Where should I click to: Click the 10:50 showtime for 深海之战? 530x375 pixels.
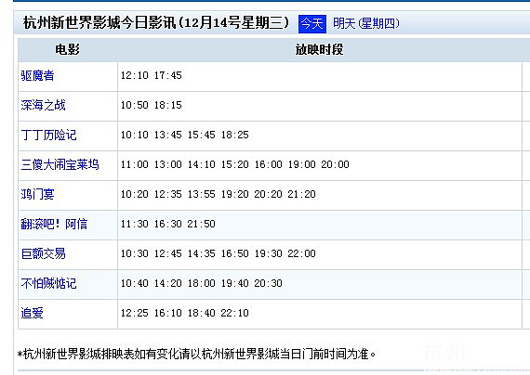[135, 105]
